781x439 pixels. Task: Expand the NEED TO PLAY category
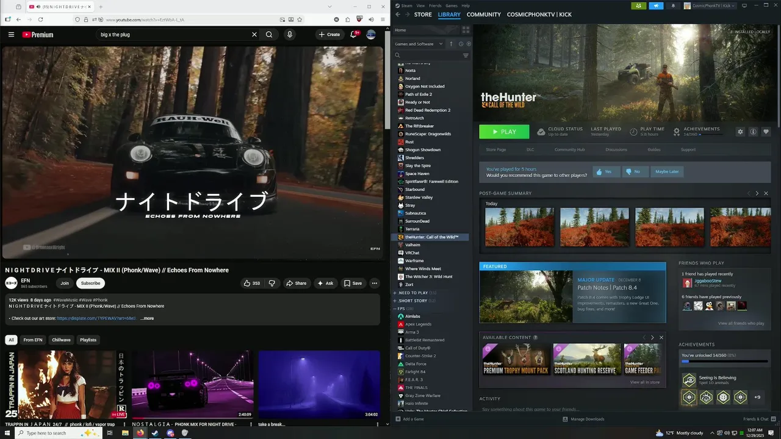[x=395, y=293]
